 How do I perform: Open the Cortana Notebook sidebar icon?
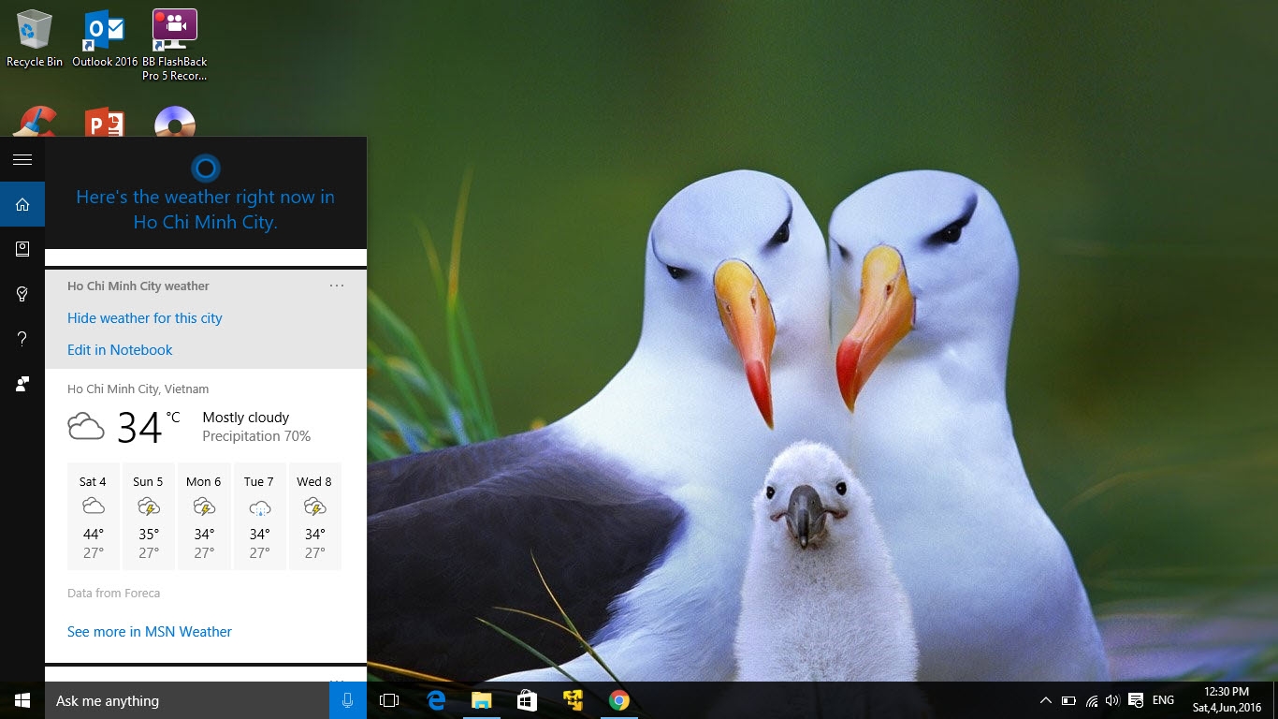click(22, 249)
